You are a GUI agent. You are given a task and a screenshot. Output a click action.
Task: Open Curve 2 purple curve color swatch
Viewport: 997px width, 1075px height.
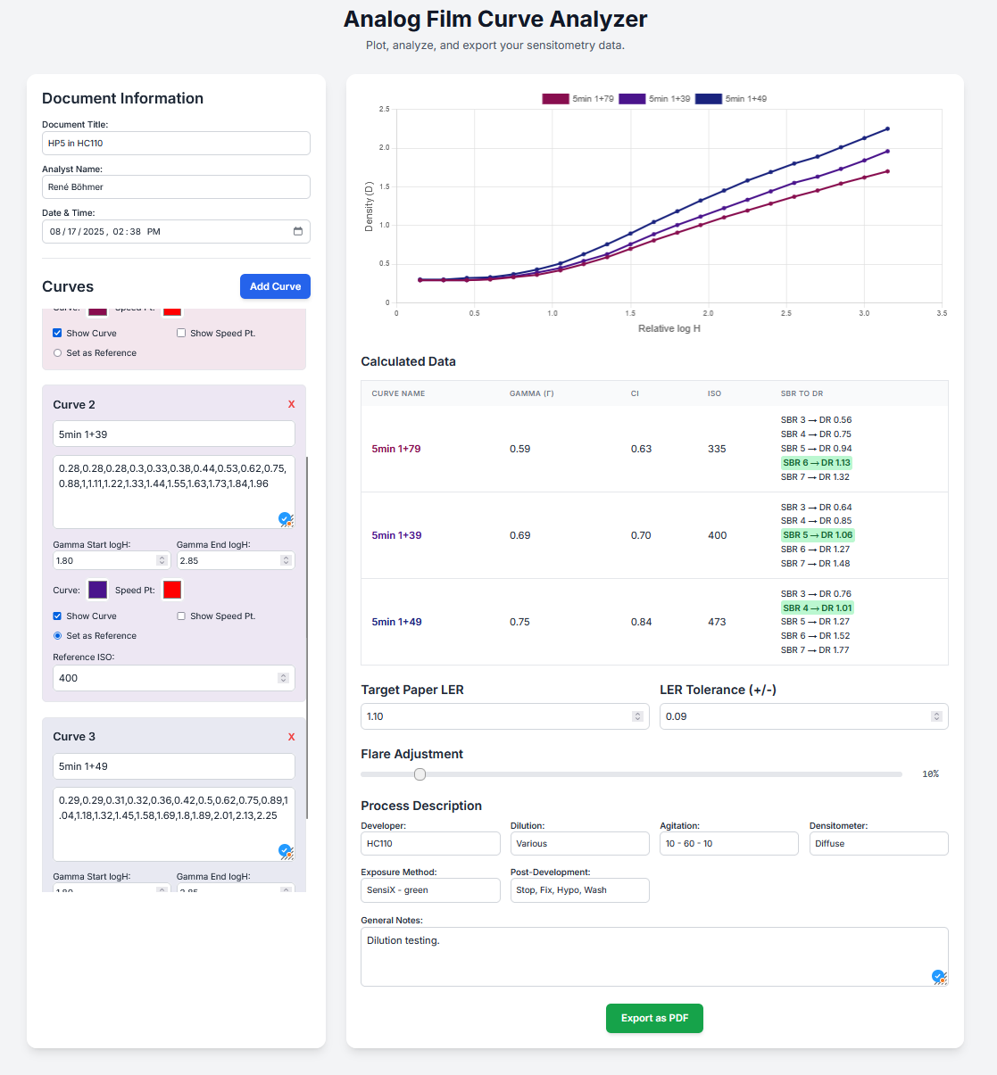(98, 590)
